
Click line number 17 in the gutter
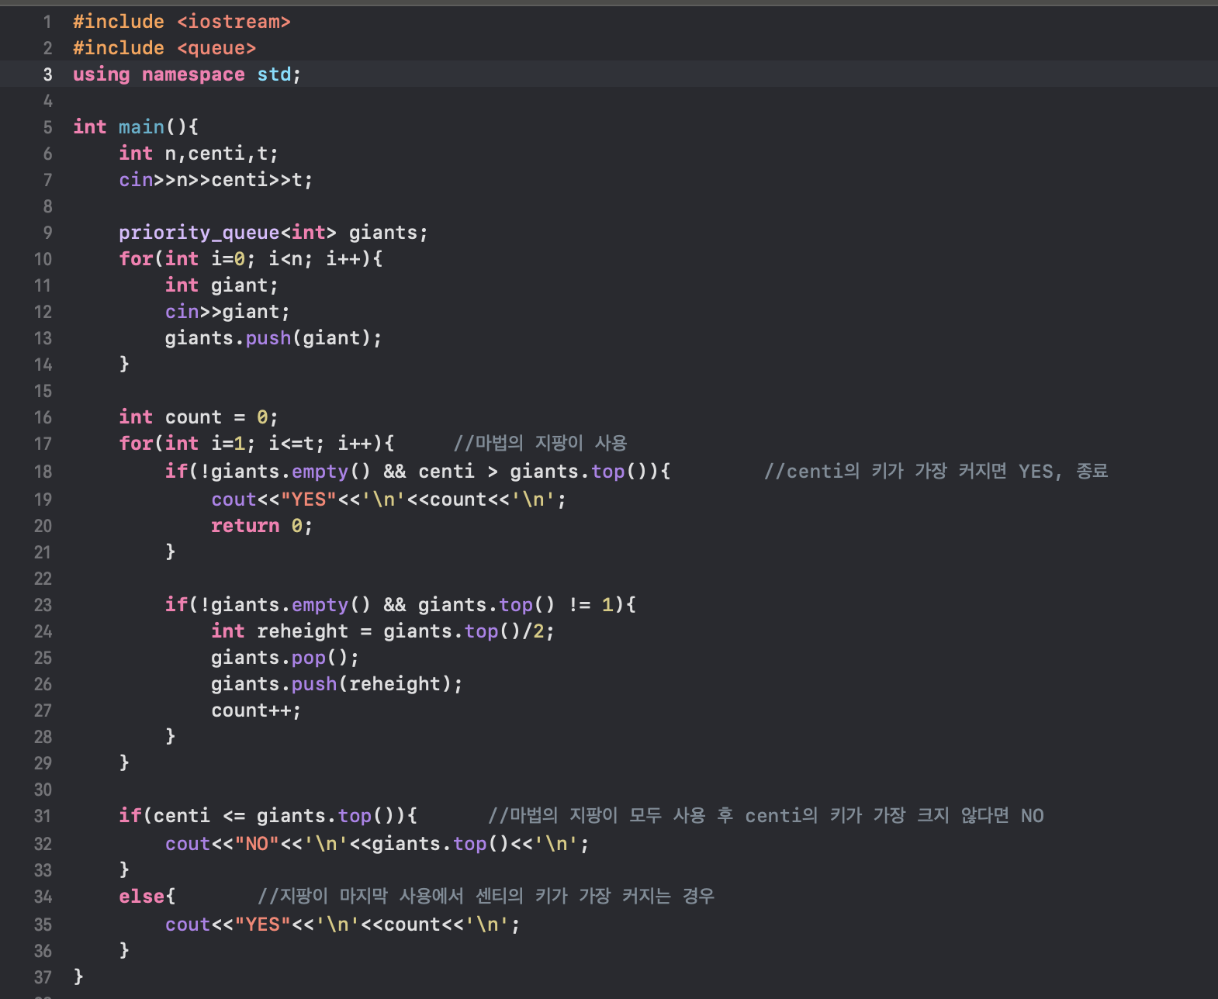(x=43, y=444)
